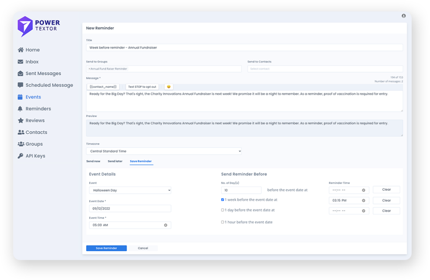Open Send to Contacts selector
430x280 pixels.
325,69
